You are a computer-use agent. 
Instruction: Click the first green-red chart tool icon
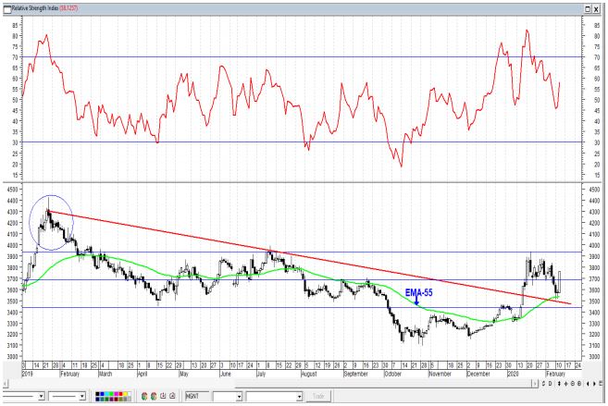[x=144, y=396]
